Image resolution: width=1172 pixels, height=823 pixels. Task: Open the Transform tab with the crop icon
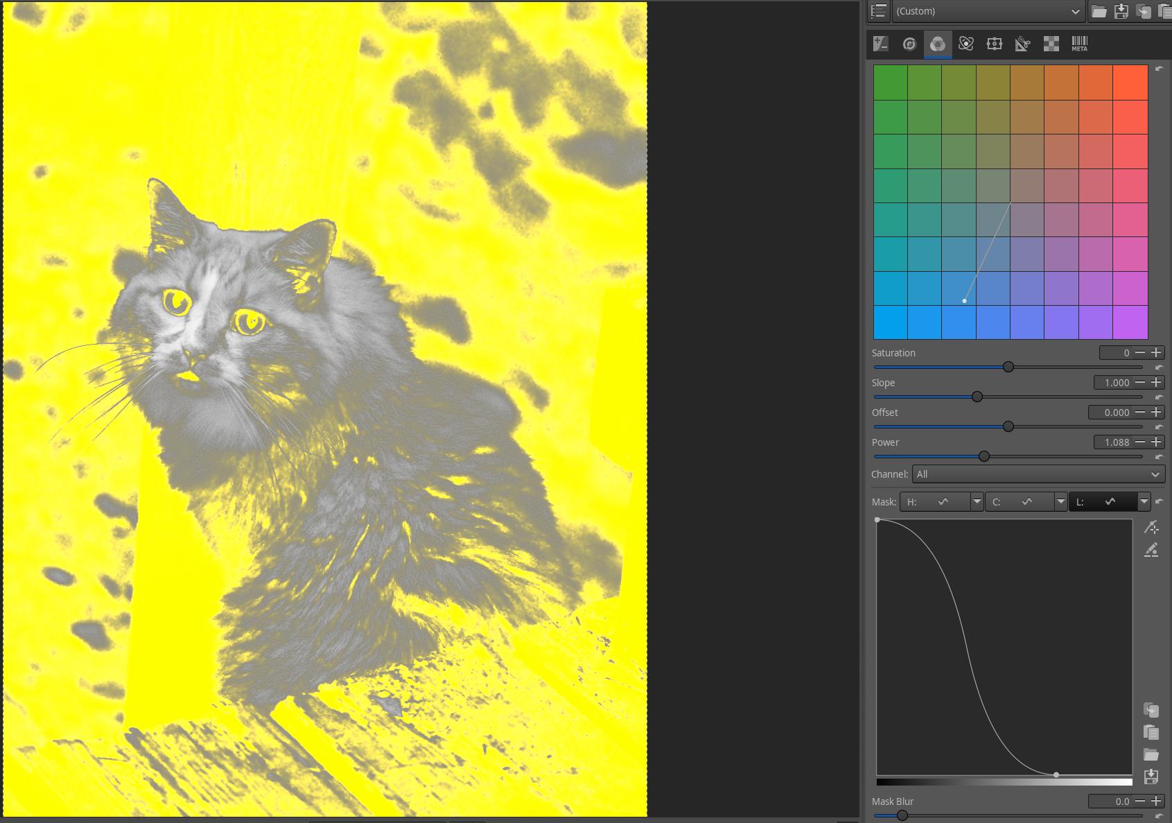pos(995,44)
